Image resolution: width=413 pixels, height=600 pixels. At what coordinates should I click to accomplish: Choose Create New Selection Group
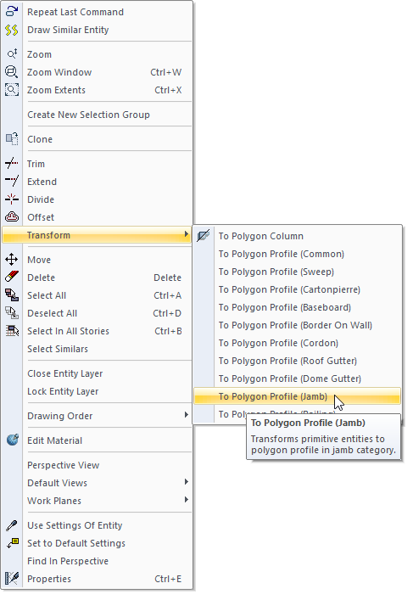coord(97,115)
